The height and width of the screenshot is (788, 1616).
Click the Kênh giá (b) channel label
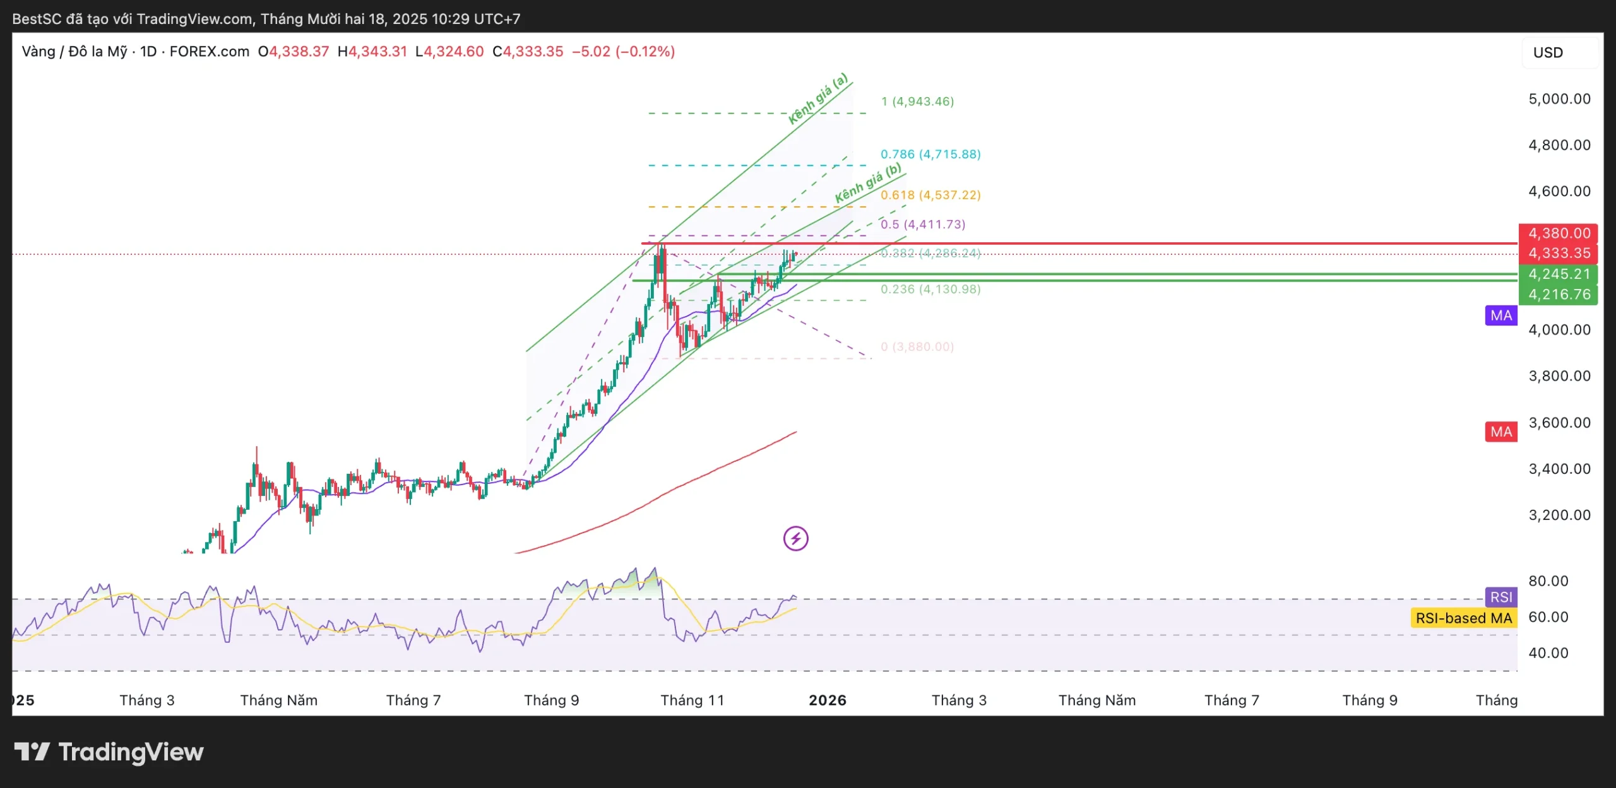pos(868,183)
